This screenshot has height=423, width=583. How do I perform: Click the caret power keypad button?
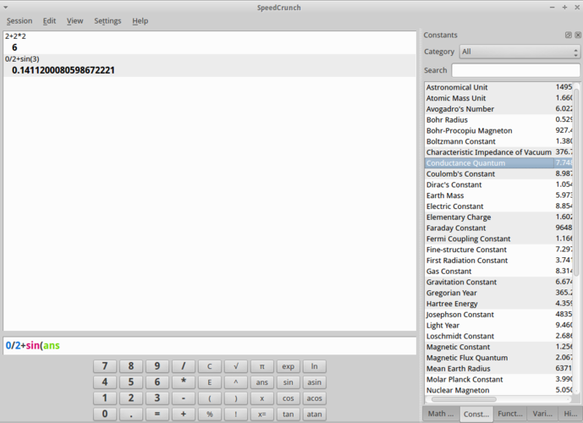pyautogui.click(x=236, y=382)
